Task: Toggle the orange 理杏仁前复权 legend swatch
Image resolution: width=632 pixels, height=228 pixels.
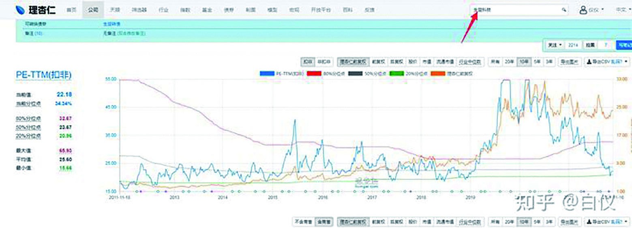Action: [x=438, y=74]
